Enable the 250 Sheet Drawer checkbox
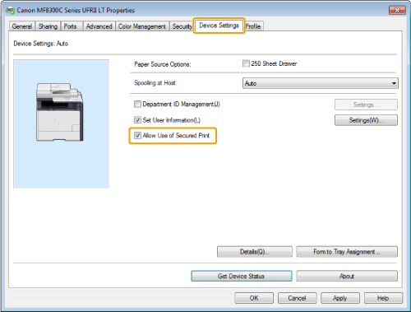Viewport: 411px width, 312px height. click(x=246, y=63)
